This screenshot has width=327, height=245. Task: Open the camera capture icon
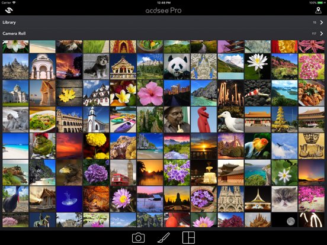tap(138, 238)
